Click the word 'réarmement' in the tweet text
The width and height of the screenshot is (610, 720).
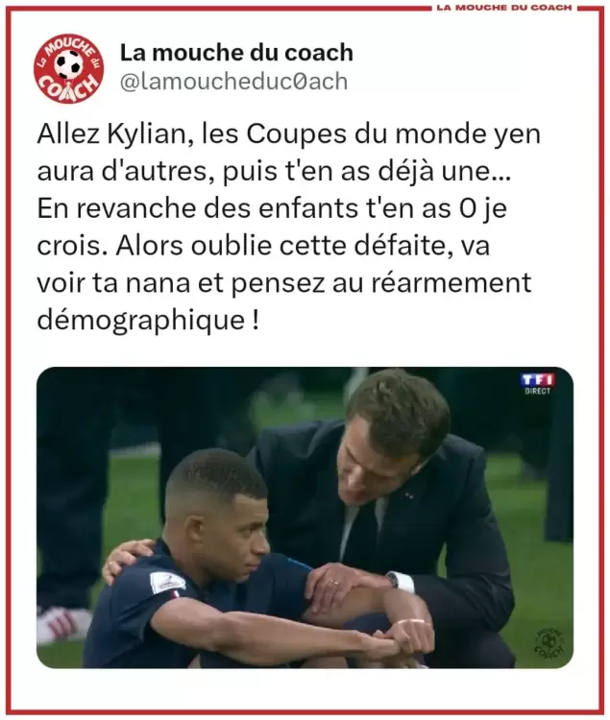click(451, 282)
